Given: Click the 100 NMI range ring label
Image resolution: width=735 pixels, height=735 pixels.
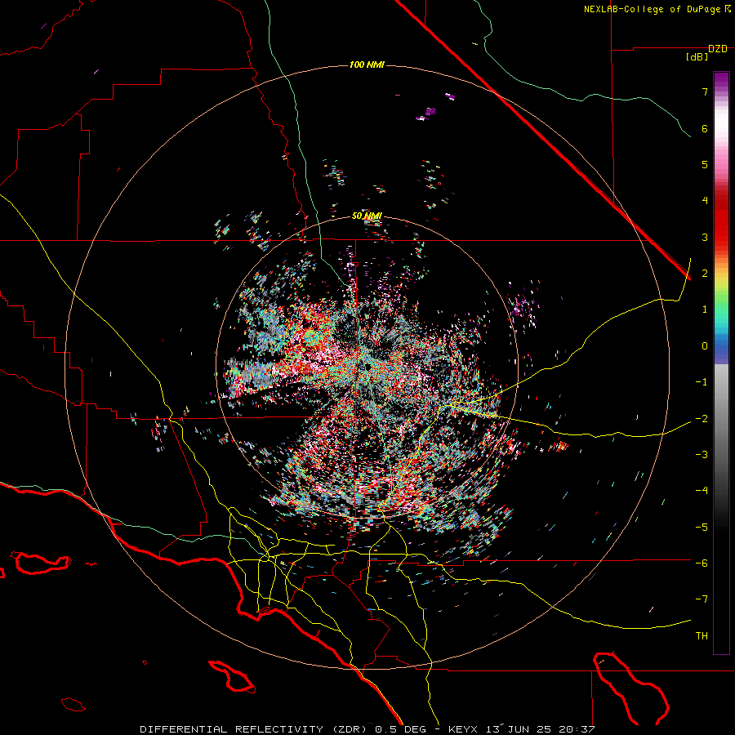Looking at the screenshot, I should [x=367, y=65].
